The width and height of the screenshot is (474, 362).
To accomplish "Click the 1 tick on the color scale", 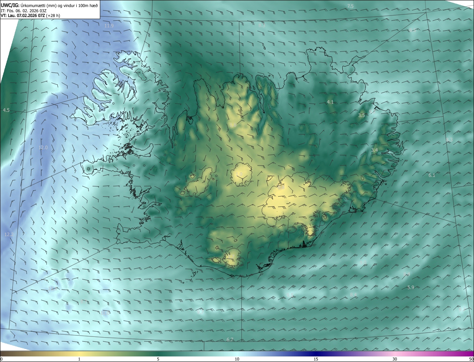I will 79,359.
